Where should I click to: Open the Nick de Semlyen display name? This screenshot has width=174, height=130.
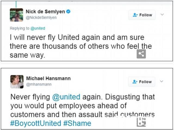(45, 11)
